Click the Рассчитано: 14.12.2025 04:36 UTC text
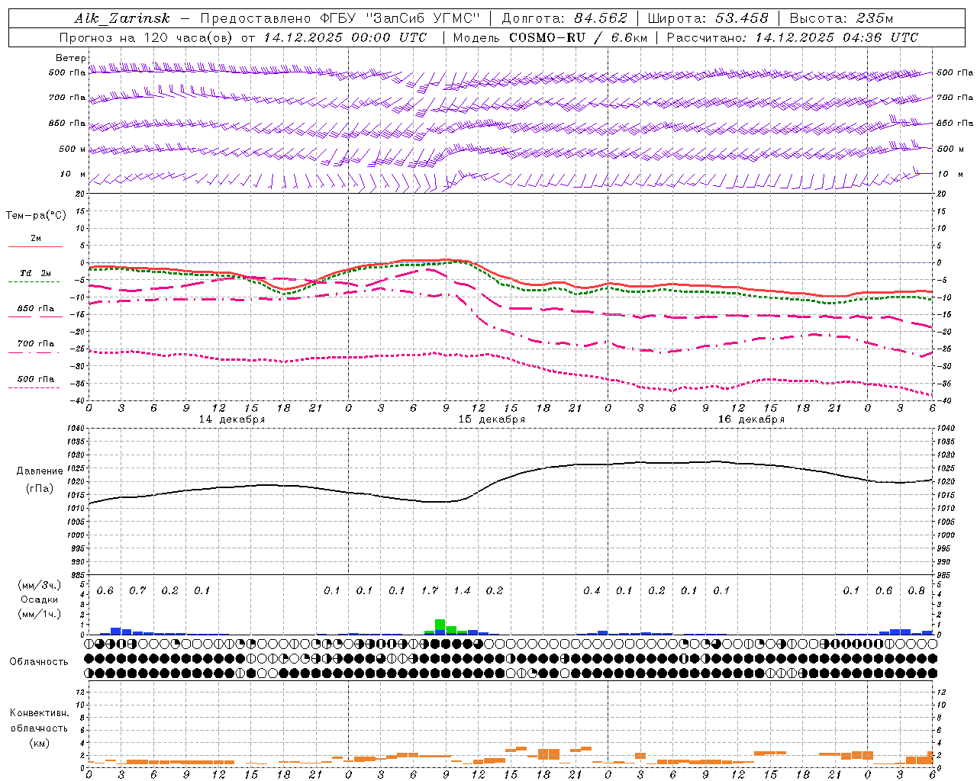977x781 pixels. [x=792, y=37]
